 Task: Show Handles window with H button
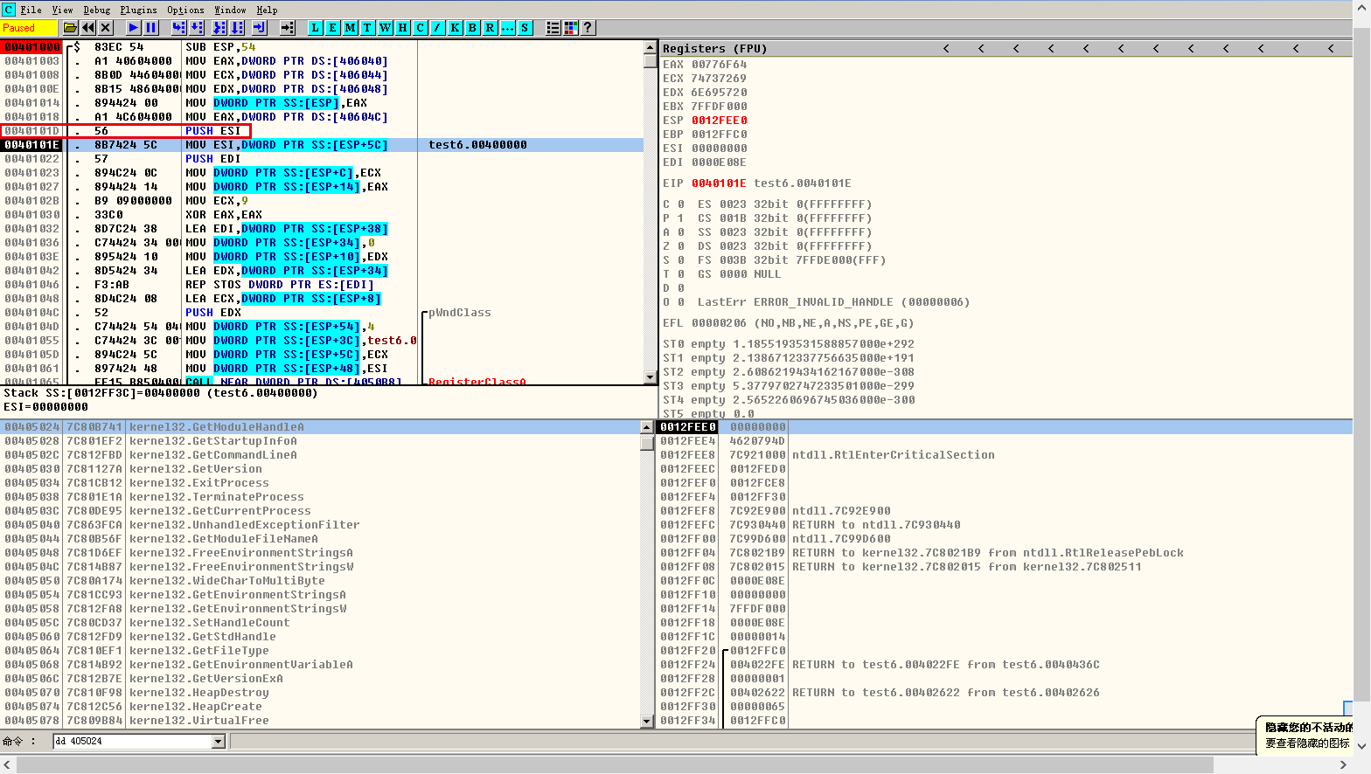402,28
